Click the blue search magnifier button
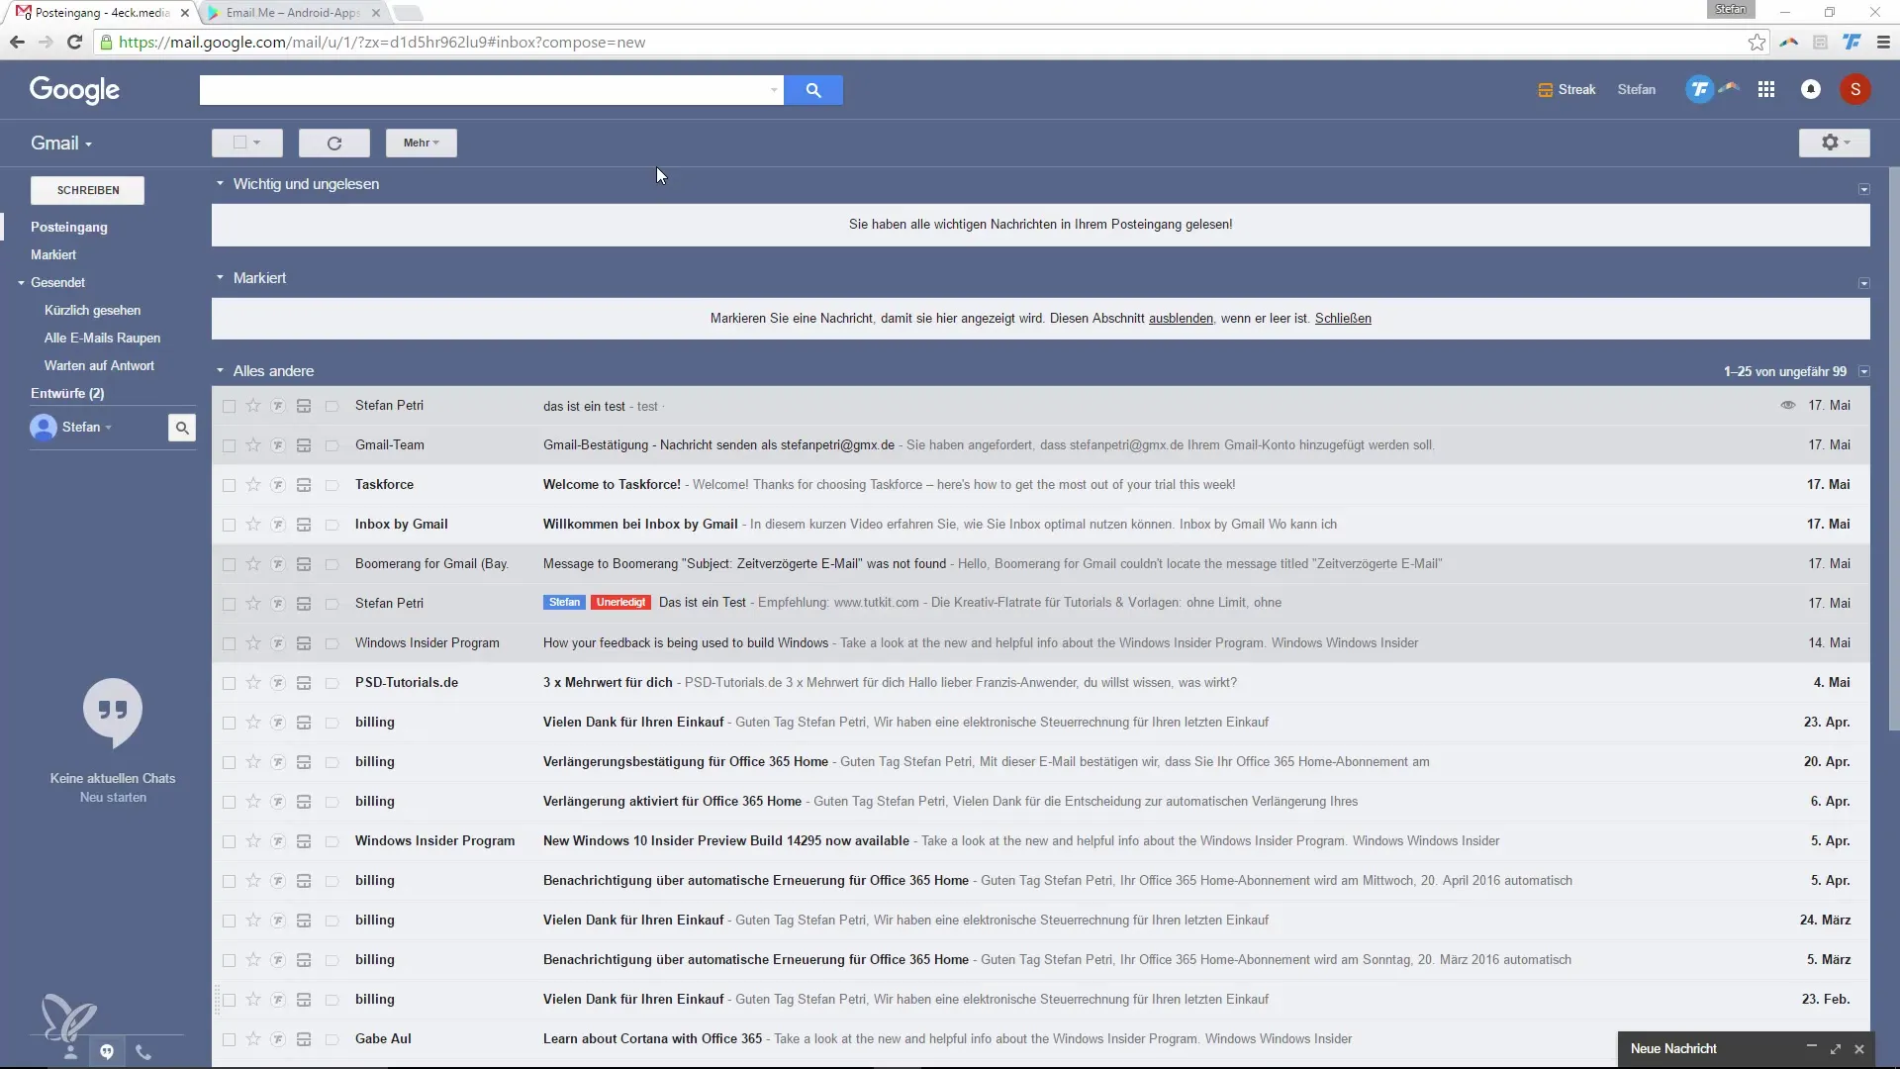1900x1069 pixels. [x=813, y=90]
